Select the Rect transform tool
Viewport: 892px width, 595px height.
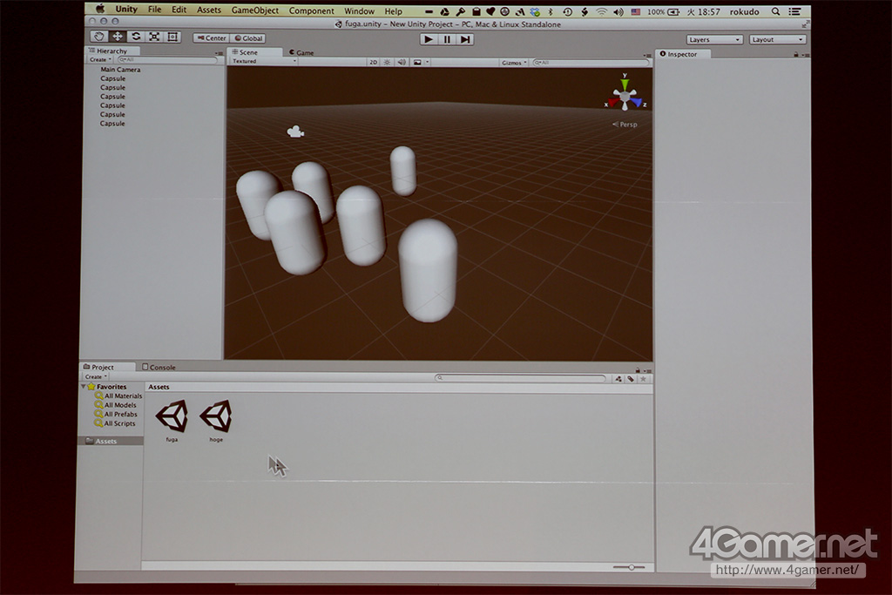[172, 37]
